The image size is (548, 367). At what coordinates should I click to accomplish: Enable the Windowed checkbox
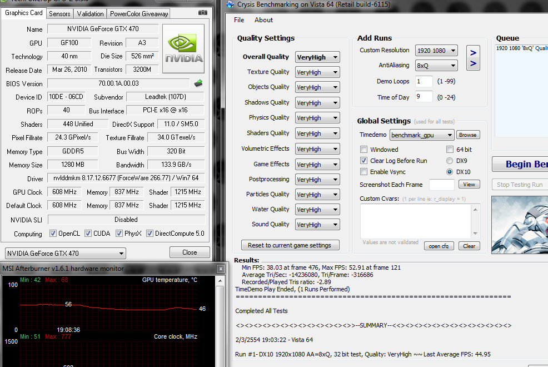364,150
